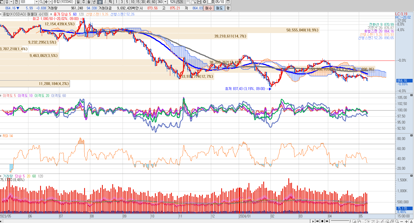Save chart using the floppy disk icon
The image size is (414, 223).
(199, 2)
